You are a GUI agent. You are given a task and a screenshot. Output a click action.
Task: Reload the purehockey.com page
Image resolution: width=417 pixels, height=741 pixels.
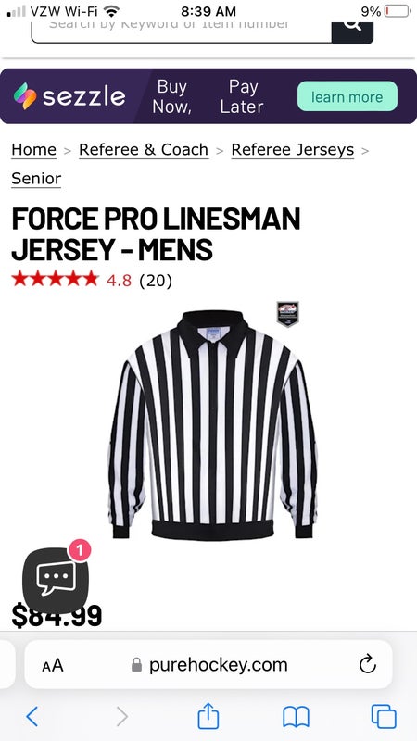(x=367, y=665)
